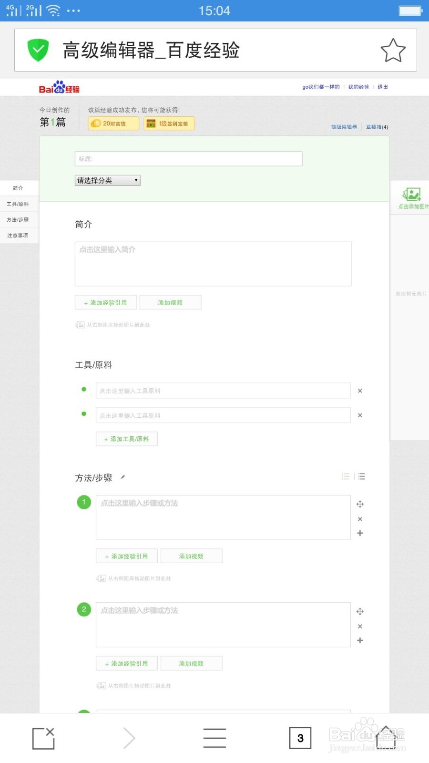Click the move handle for step 1

[x=360, y=504]
